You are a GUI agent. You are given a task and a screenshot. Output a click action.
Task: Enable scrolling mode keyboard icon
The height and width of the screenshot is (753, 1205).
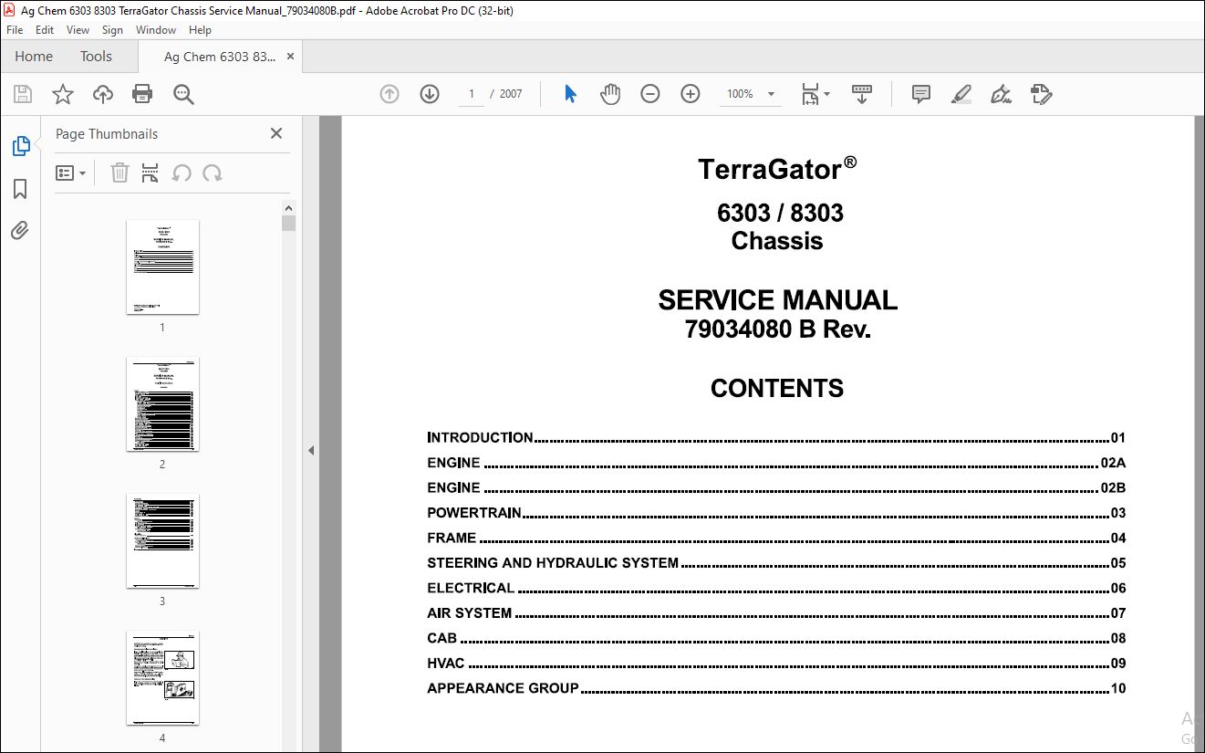click(862, 94)
